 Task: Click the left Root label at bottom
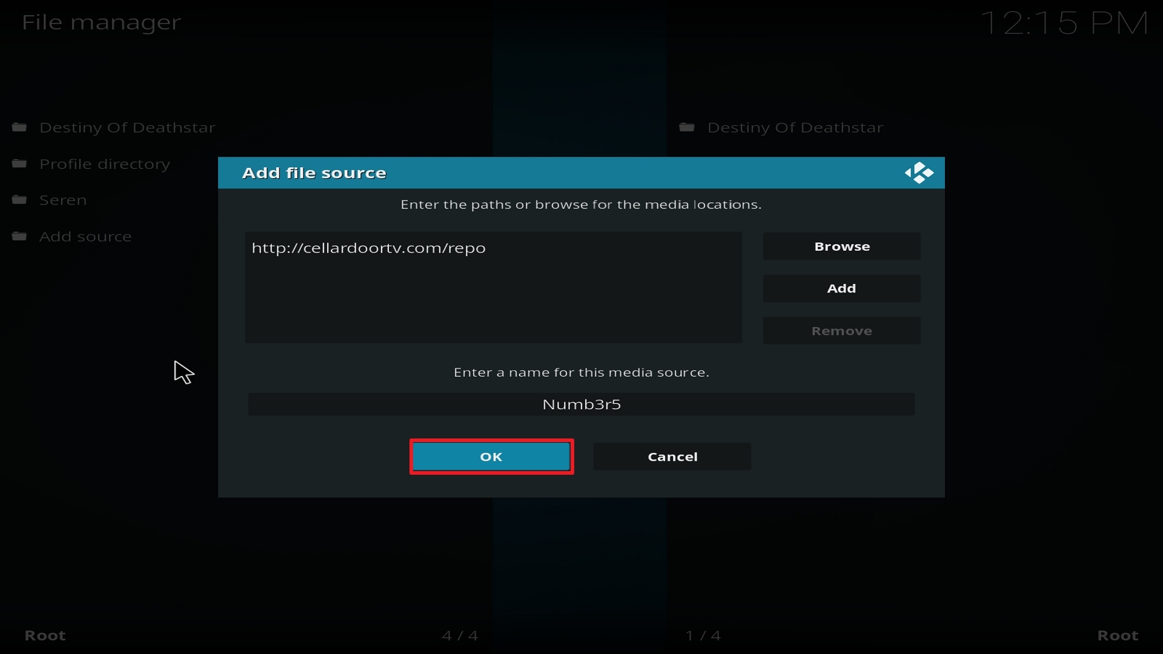[x=45, y=635]
